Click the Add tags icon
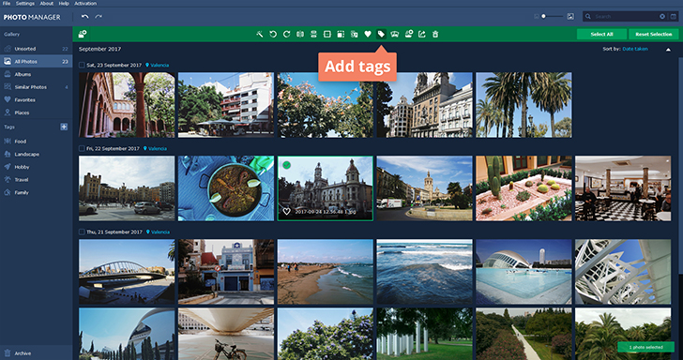Viewport: 683px width, 360px height. pos(381,34)
